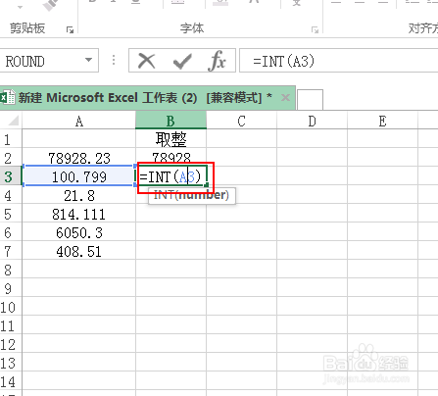Screen dimensions: 438x396
Task: Select row 2 header
Action: [x=11, y=158]
